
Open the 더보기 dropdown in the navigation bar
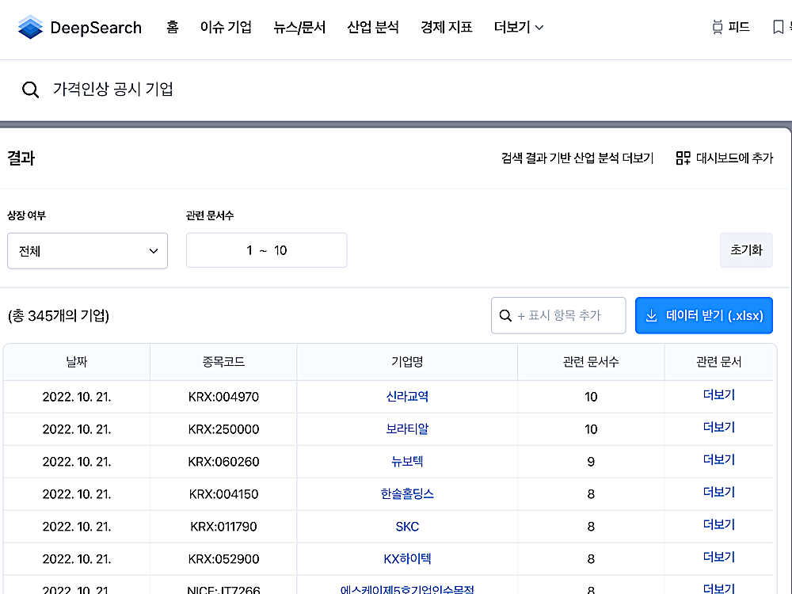tap(518, 26)
